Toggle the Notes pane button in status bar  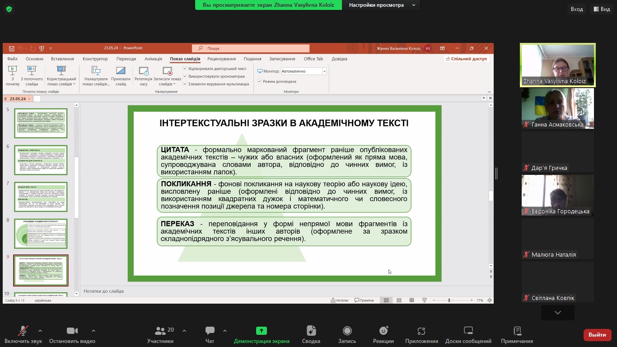tap(340, 300)
